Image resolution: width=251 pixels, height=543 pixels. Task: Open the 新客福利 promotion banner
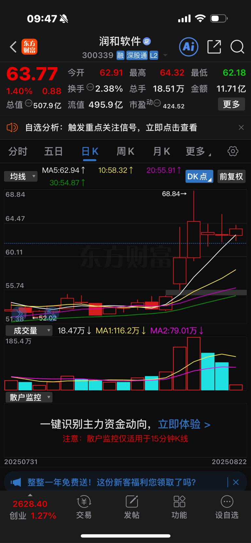click(125, 482)
